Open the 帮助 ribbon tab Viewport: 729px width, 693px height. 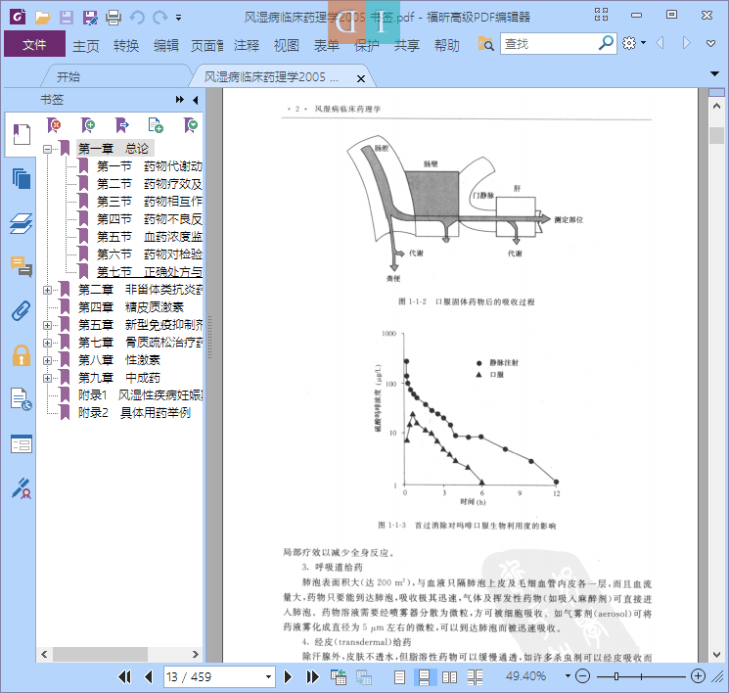(x=447, y=46)
